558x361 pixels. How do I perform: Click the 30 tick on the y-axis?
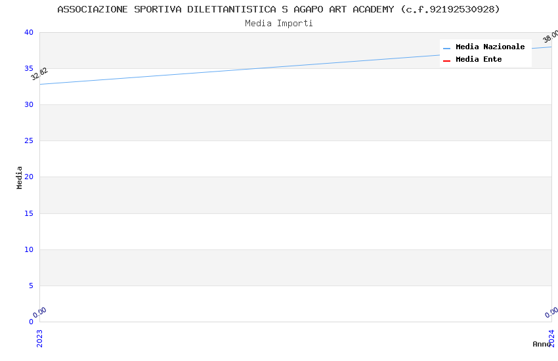28,104
